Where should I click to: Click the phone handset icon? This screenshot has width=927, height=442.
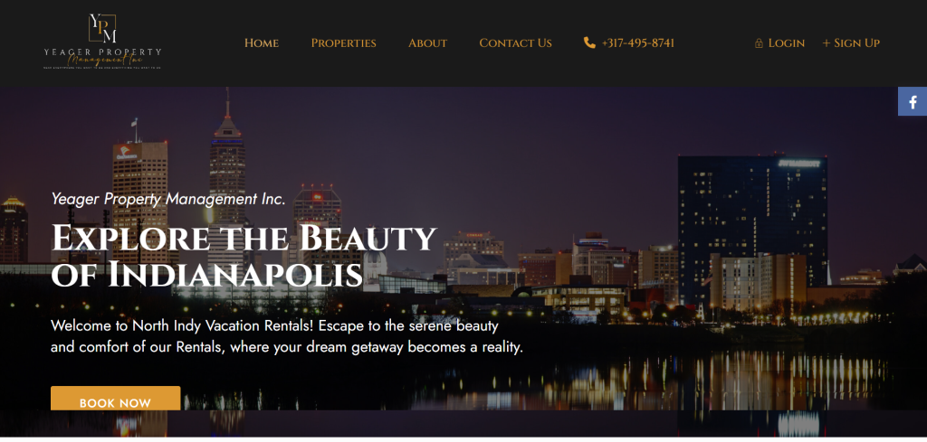coord(589,42)
